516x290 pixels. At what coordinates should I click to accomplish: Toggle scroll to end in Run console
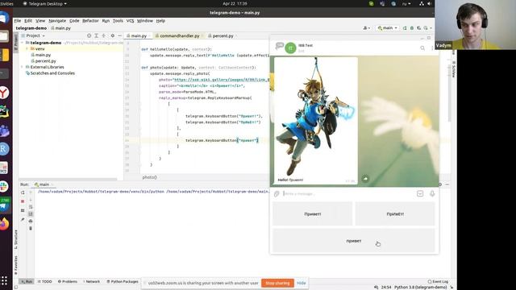coord(31,214)
